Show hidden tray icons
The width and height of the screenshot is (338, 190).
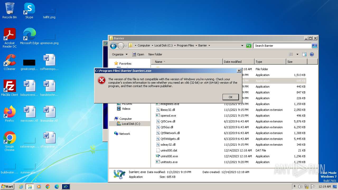294,187
